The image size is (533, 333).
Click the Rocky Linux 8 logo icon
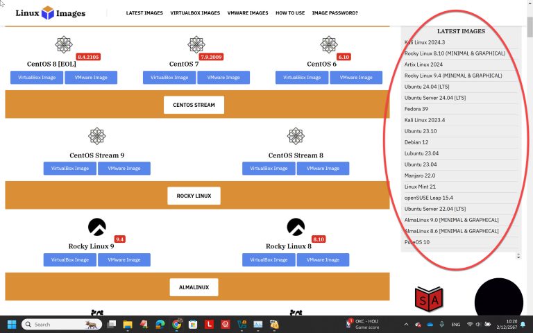[x=296, y=227]
